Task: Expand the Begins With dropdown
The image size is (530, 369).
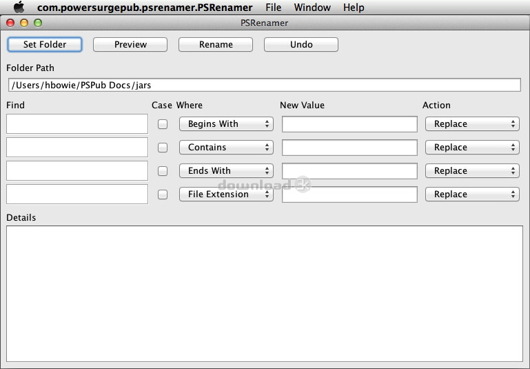Action: coord(226,124)
